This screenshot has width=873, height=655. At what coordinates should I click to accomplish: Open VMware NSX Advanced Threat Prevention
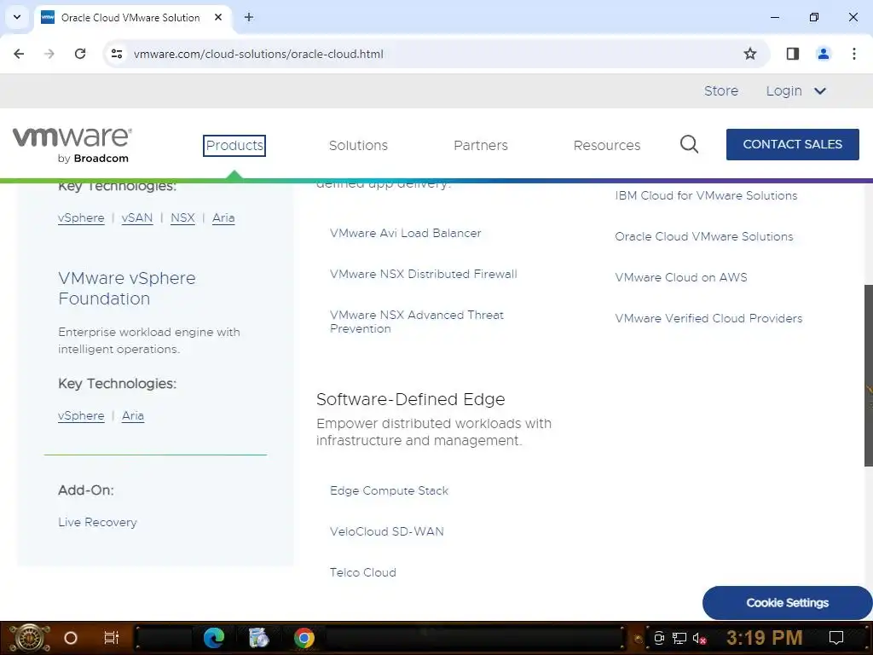click(416, 322)
